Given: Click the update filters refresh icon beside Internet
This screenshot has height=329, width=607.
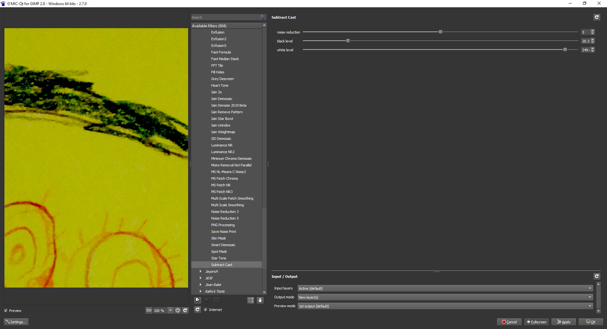Looking at the screenshot, I should point(198,310).
